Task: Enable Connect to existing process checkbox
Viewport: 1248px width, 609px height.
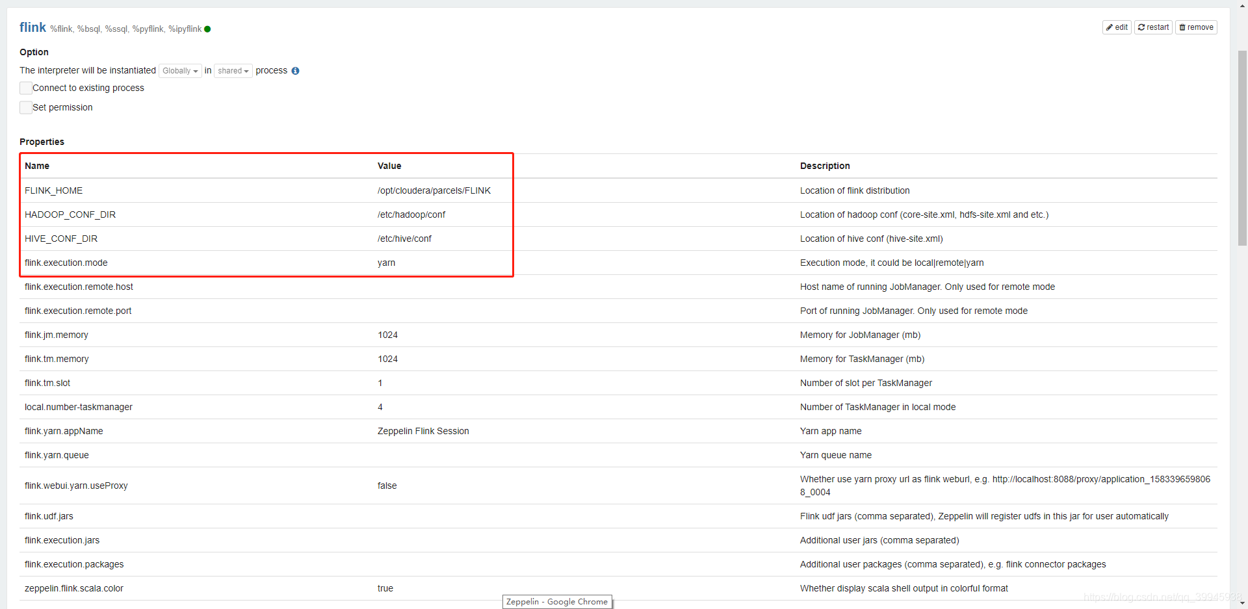Action: [x=26, y=88]
